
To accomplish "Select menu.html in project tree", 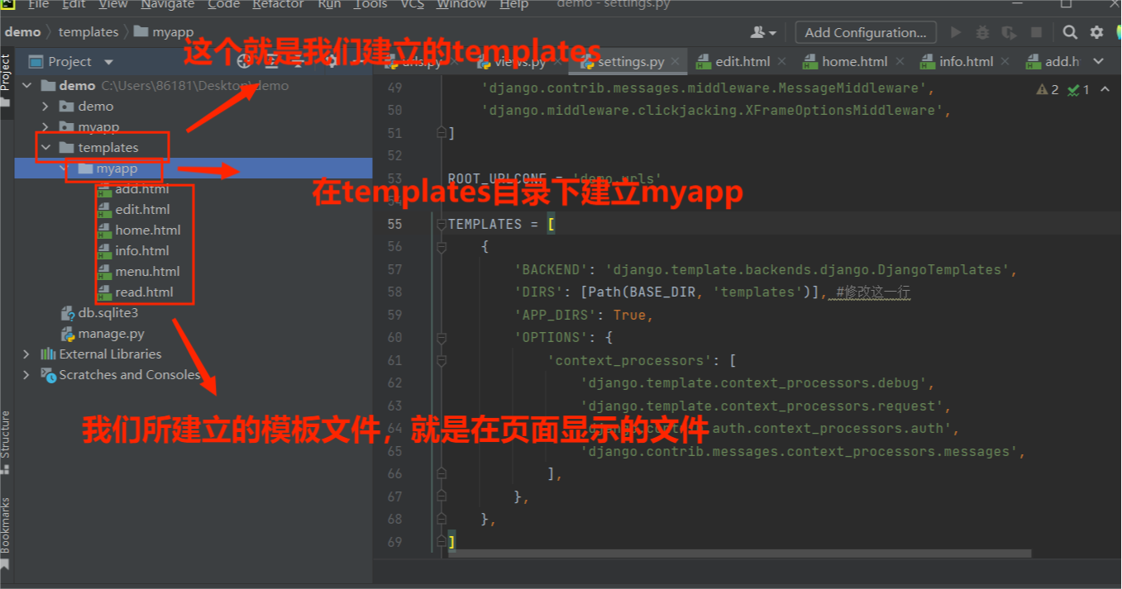I will click(147, 272).
